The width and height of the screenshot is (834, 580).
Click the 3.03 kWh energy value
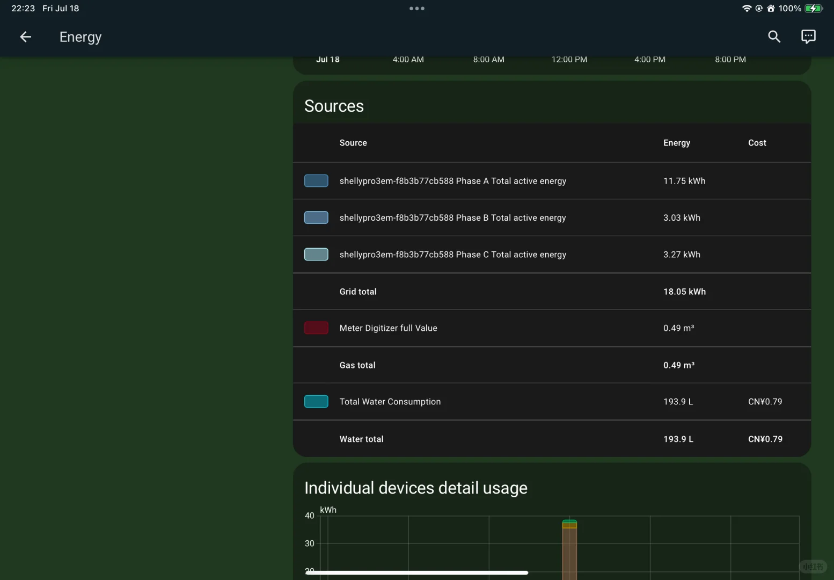pos(682,218)
